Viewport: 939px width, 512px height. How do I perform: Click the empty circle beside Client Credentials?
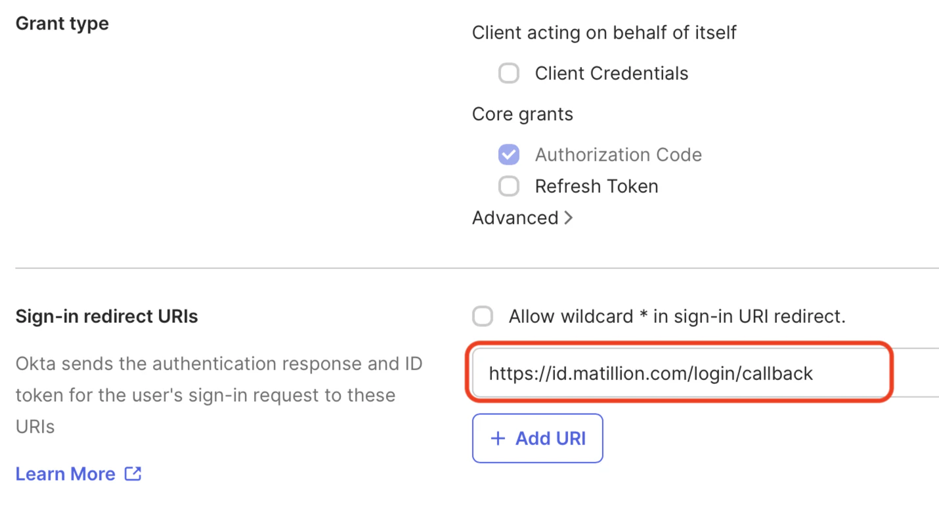tap(509, 73)
